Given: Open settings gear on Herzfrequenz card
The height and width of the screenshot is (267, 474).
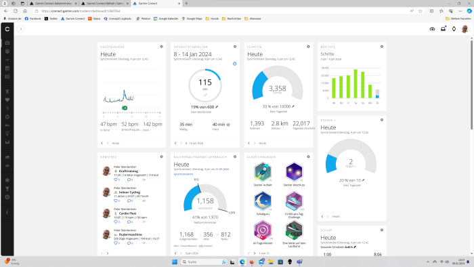Looking at the screenshot, I should [x=161, y=47].
